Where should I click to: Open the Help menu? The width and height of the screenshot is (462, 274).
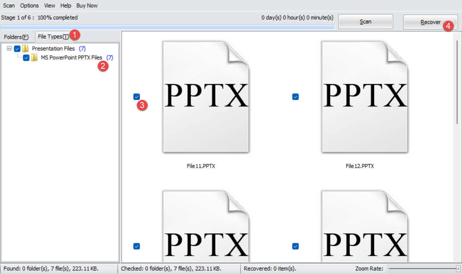point(66,5)
